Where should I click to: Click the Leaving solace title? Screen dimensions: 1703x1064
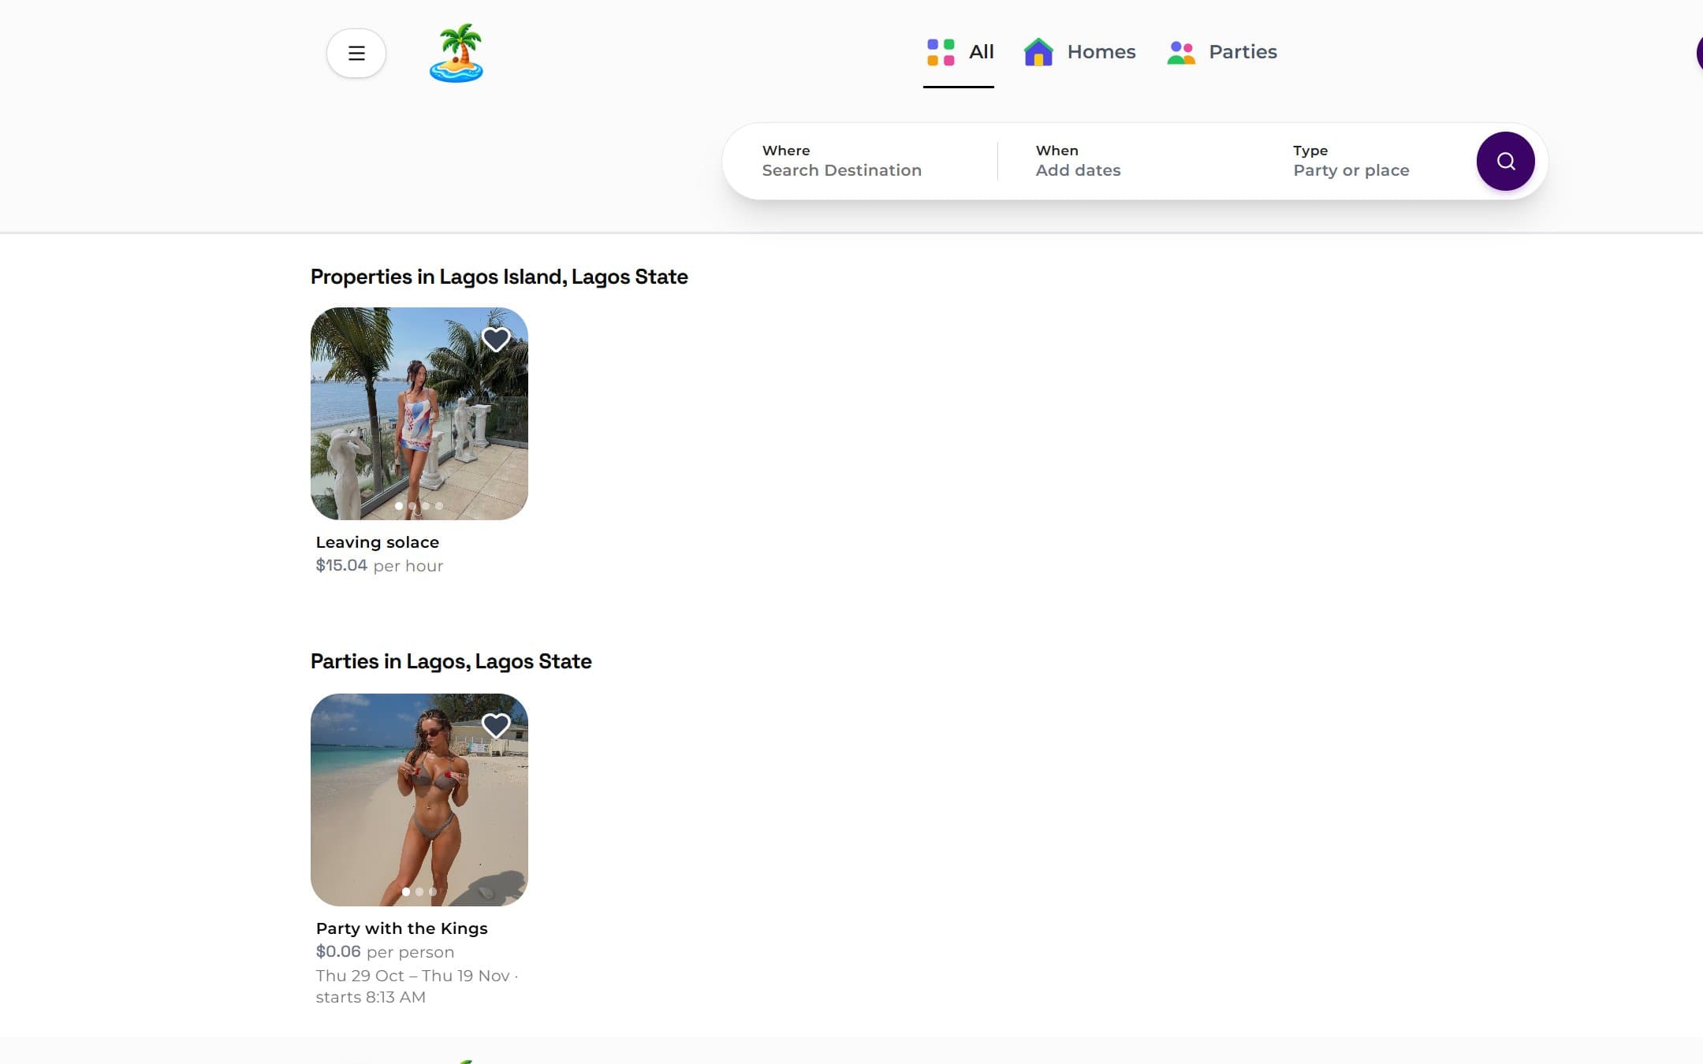coord(378,542)
